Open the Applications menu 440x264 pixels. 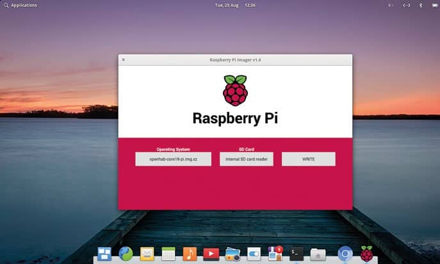tap(24, 5)
